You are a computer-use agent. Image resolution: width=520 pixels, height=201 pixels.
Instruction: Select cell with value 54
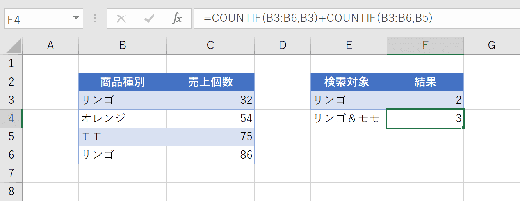coord(210,119)
